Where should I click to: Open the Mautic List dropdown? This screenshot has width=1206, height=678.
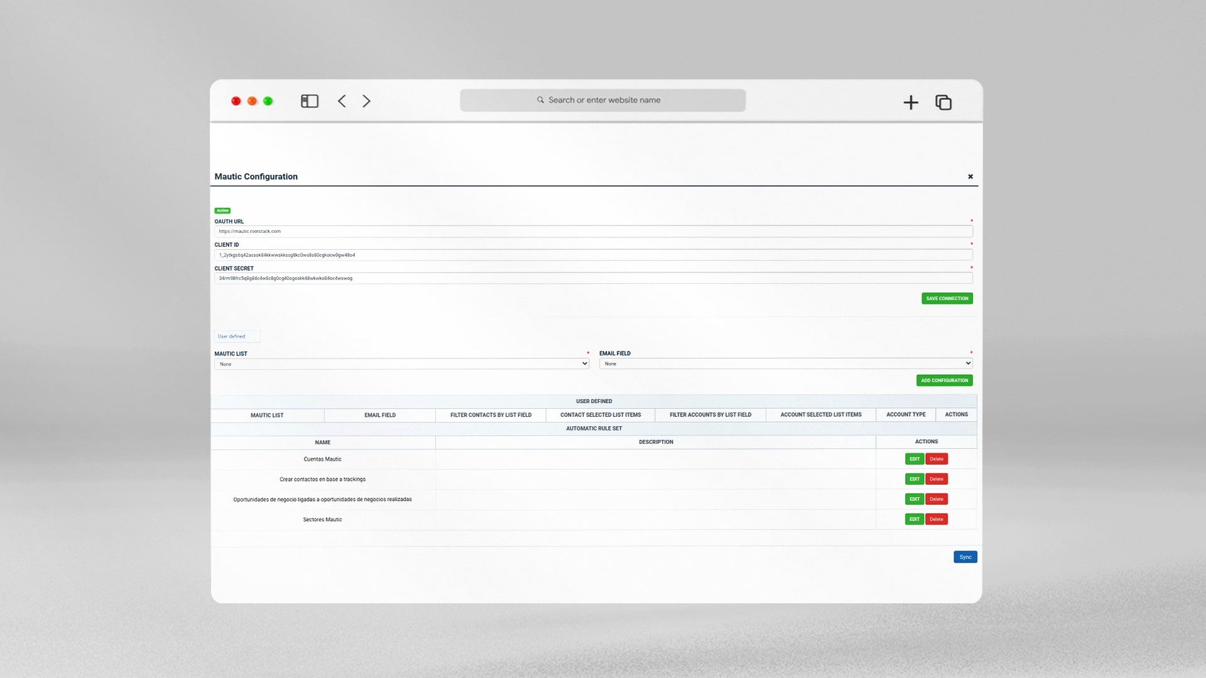(402, 364)
